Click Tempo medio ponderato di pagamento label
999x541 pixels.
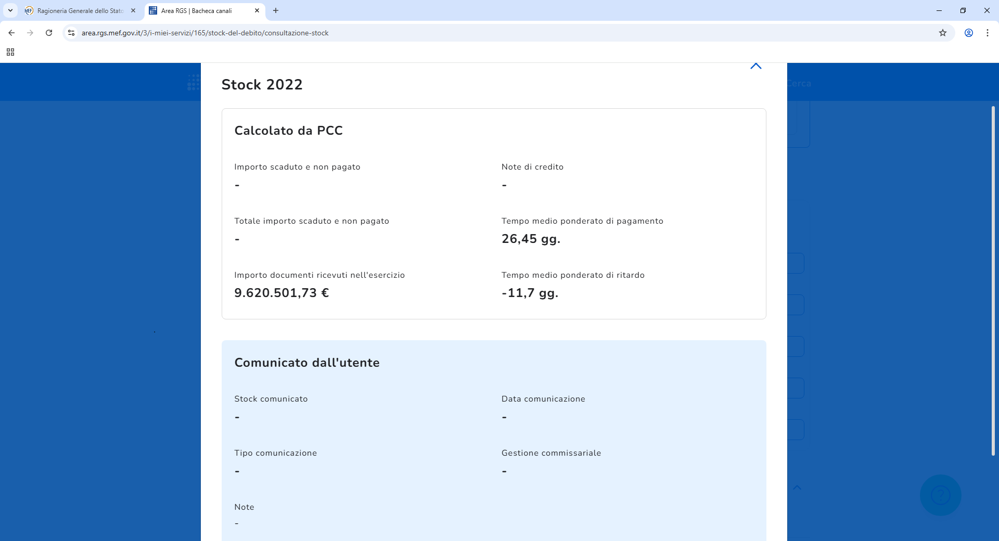point(582,221)
